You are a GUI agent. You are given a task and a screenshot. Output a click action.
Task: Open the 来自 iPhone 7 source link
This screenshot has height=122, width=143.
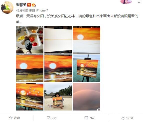point(38,10)
